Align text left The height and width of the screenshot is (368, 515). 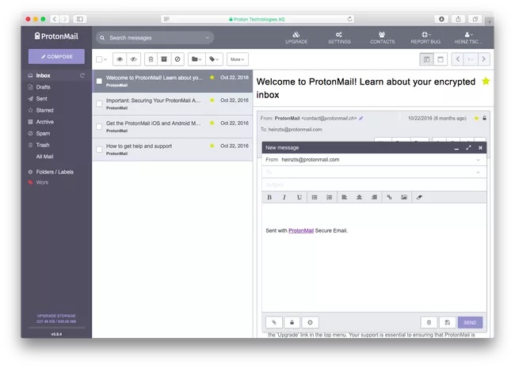click(344, 197)
